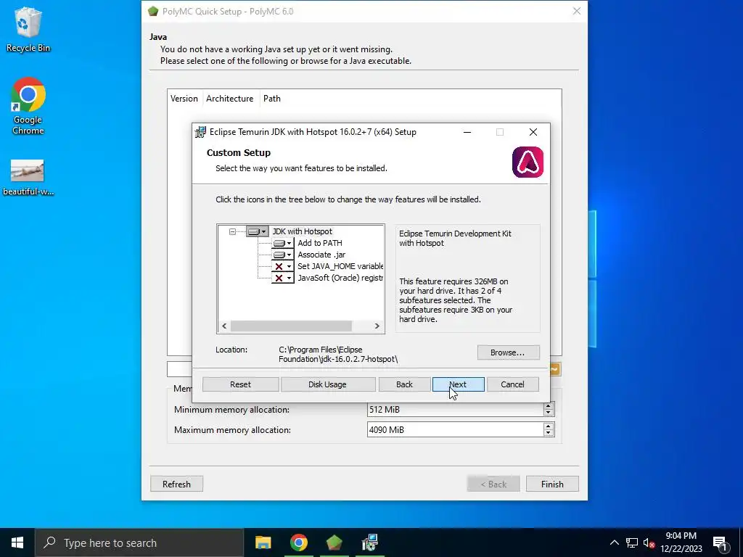Screen dimensions: 743x557
Task: Cancel the Temurin JDK setup
Action: (x=513, y=384)
